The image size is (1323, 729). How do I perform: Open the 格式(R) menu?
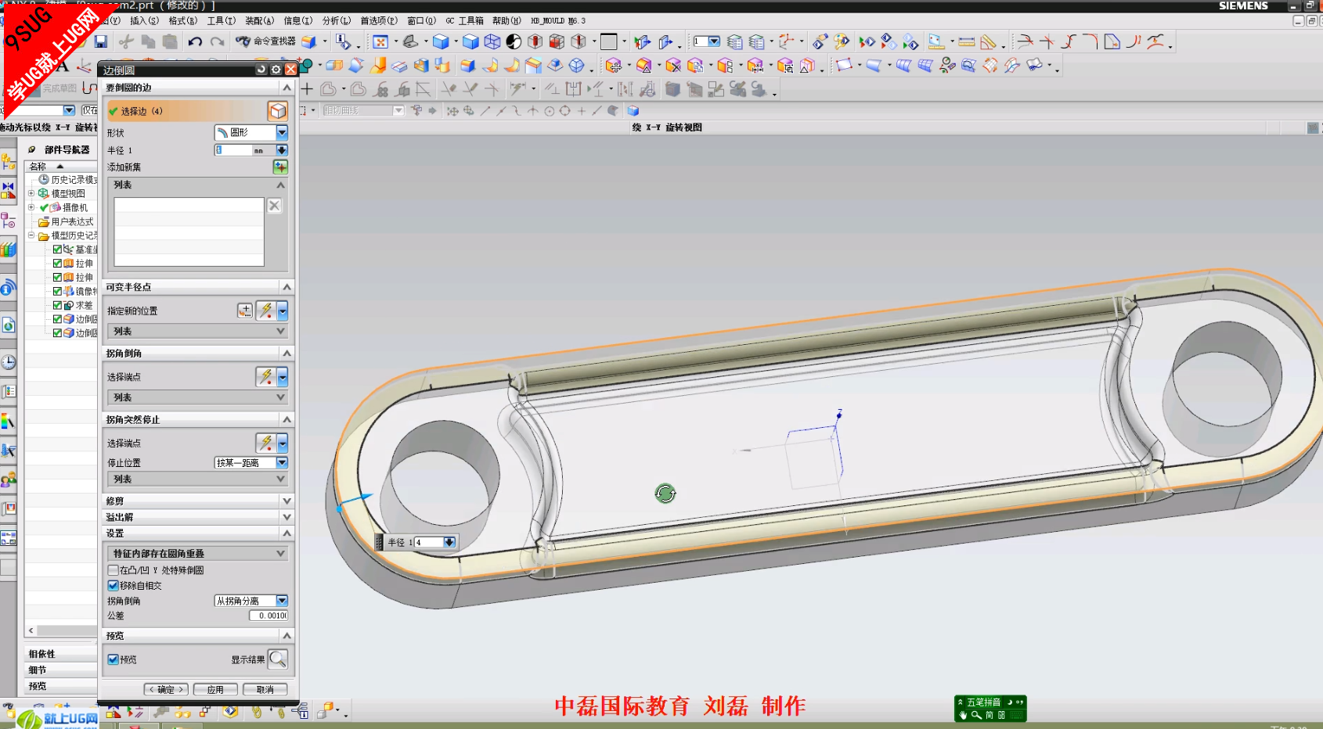(x=182, y=20)
